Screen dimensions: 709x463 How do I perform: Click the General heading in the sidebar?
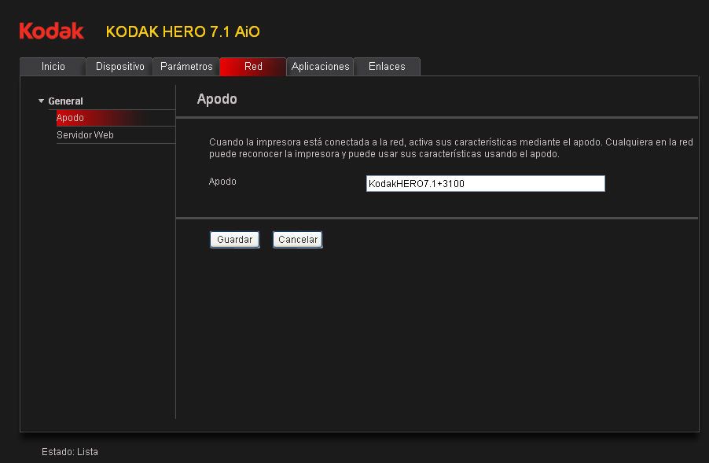coord(65,101)
